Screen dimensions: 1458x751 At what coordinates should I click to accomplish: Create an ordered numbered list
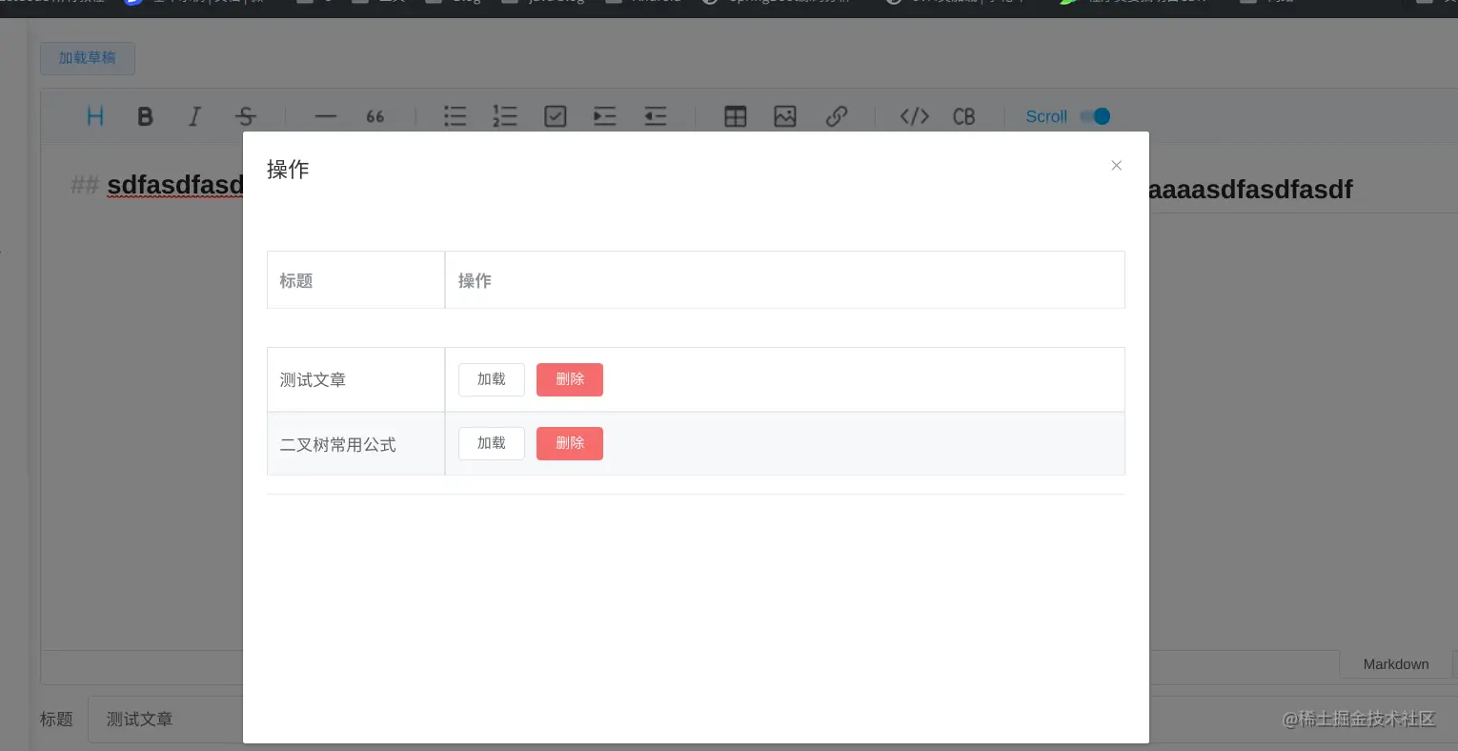click(x=505, y=116)
